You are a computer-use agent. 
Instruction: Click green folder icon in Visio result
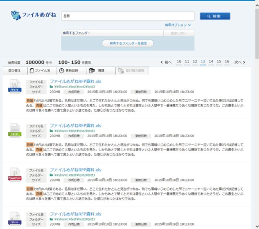point(52,219)
